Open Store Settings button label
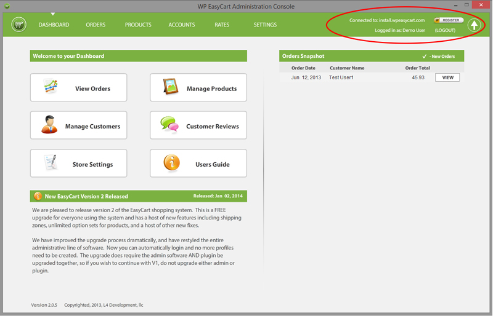The height and width of the screenshot is (316, 493). (93, 164)
